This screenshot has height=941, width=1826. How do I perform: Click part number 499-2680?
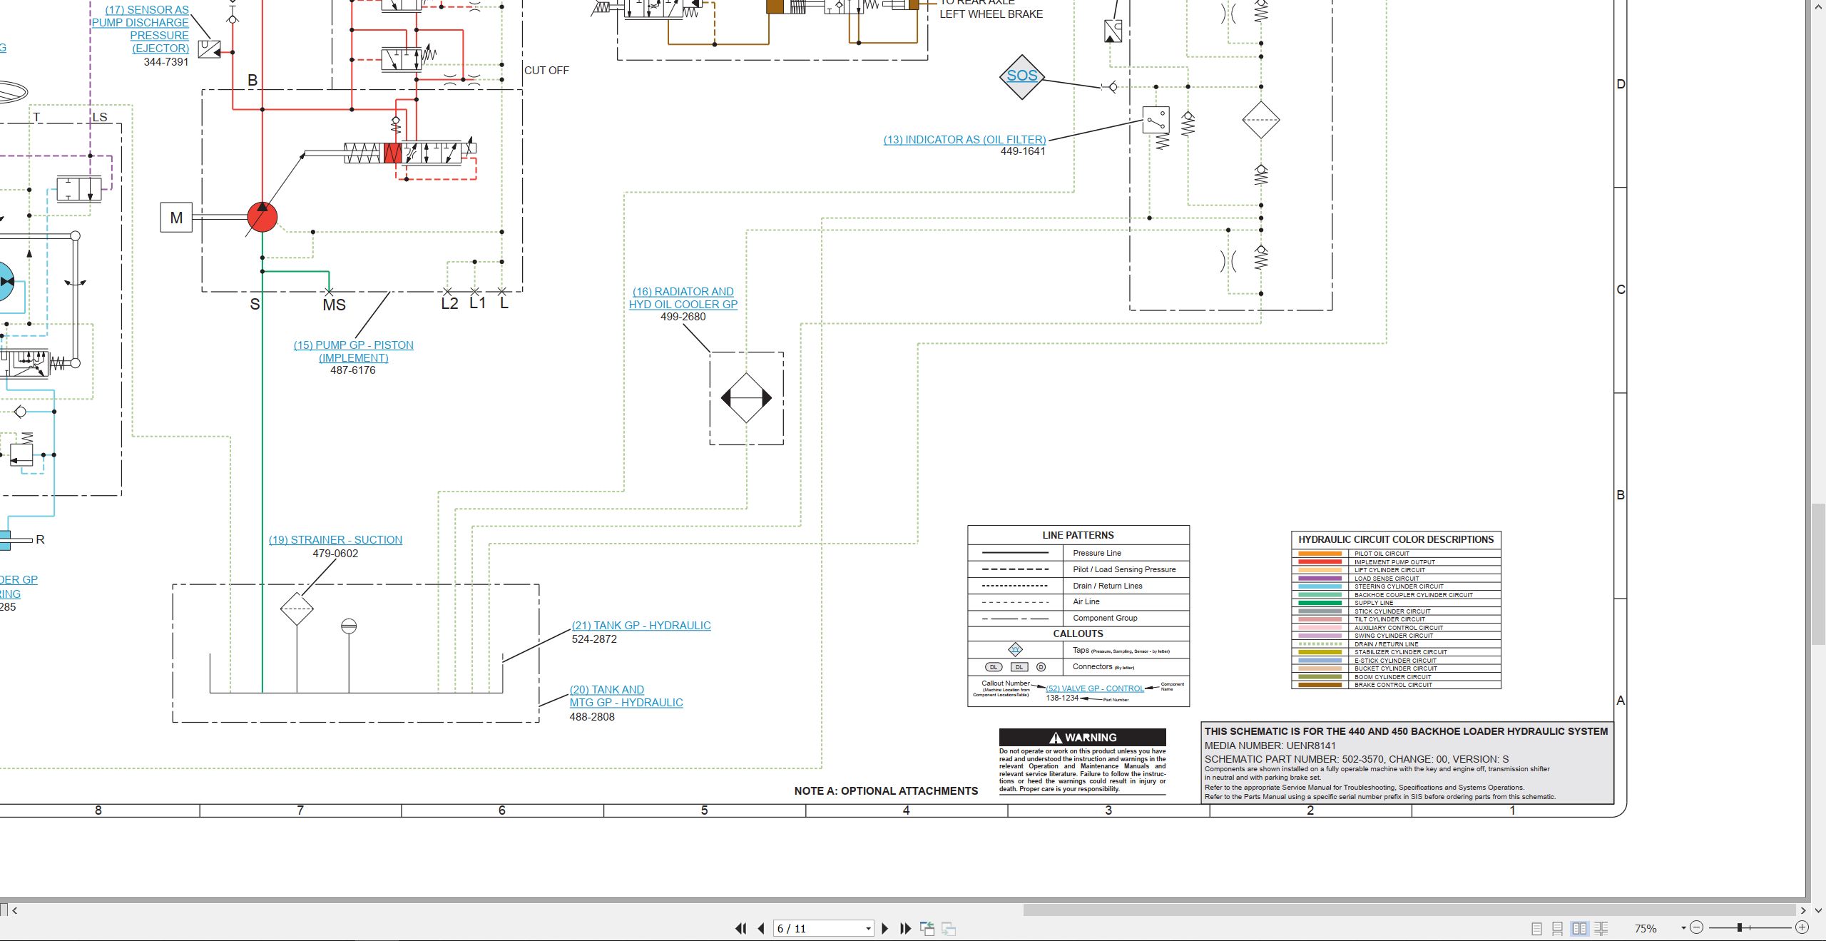pyautogui.click(x=683, y=317)
